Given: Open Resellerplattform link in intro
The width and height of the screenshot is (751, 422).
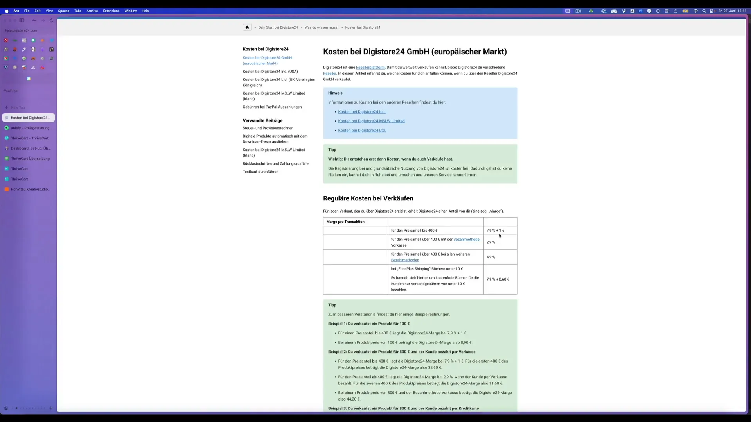Looking at the screenshot, I should [x=370, y=67].
